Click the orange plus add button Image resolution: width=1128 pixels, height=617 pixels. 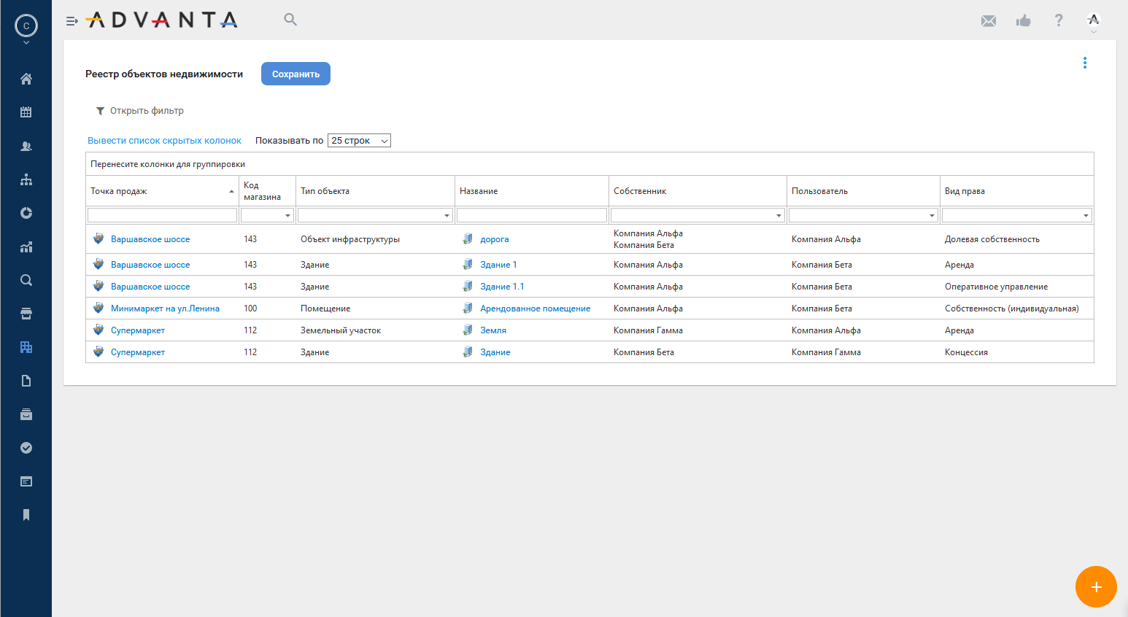click(x=1096, y=586)
